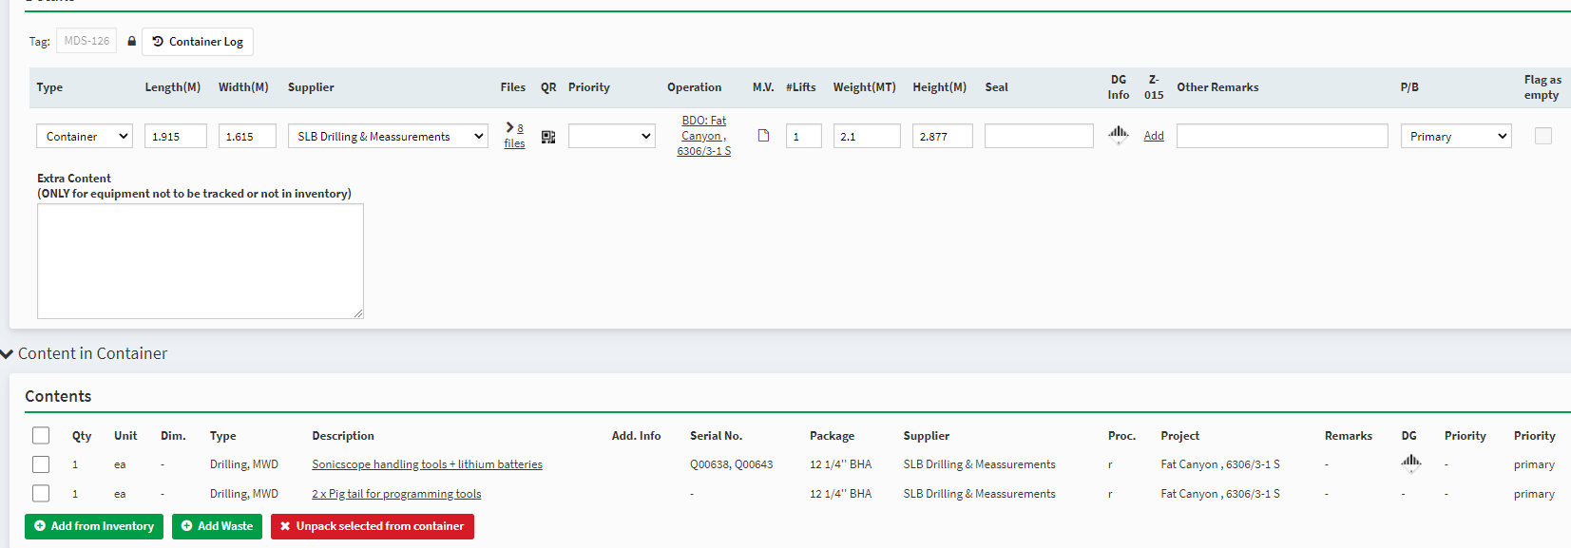
Task: Click the lock icon next to tag
Action: [131, 42]
